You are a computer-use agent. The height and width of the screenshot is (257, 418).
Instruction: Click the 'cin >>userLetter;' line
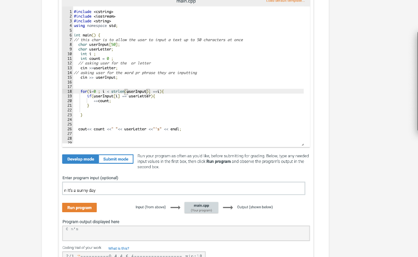[x=99, y=68]
